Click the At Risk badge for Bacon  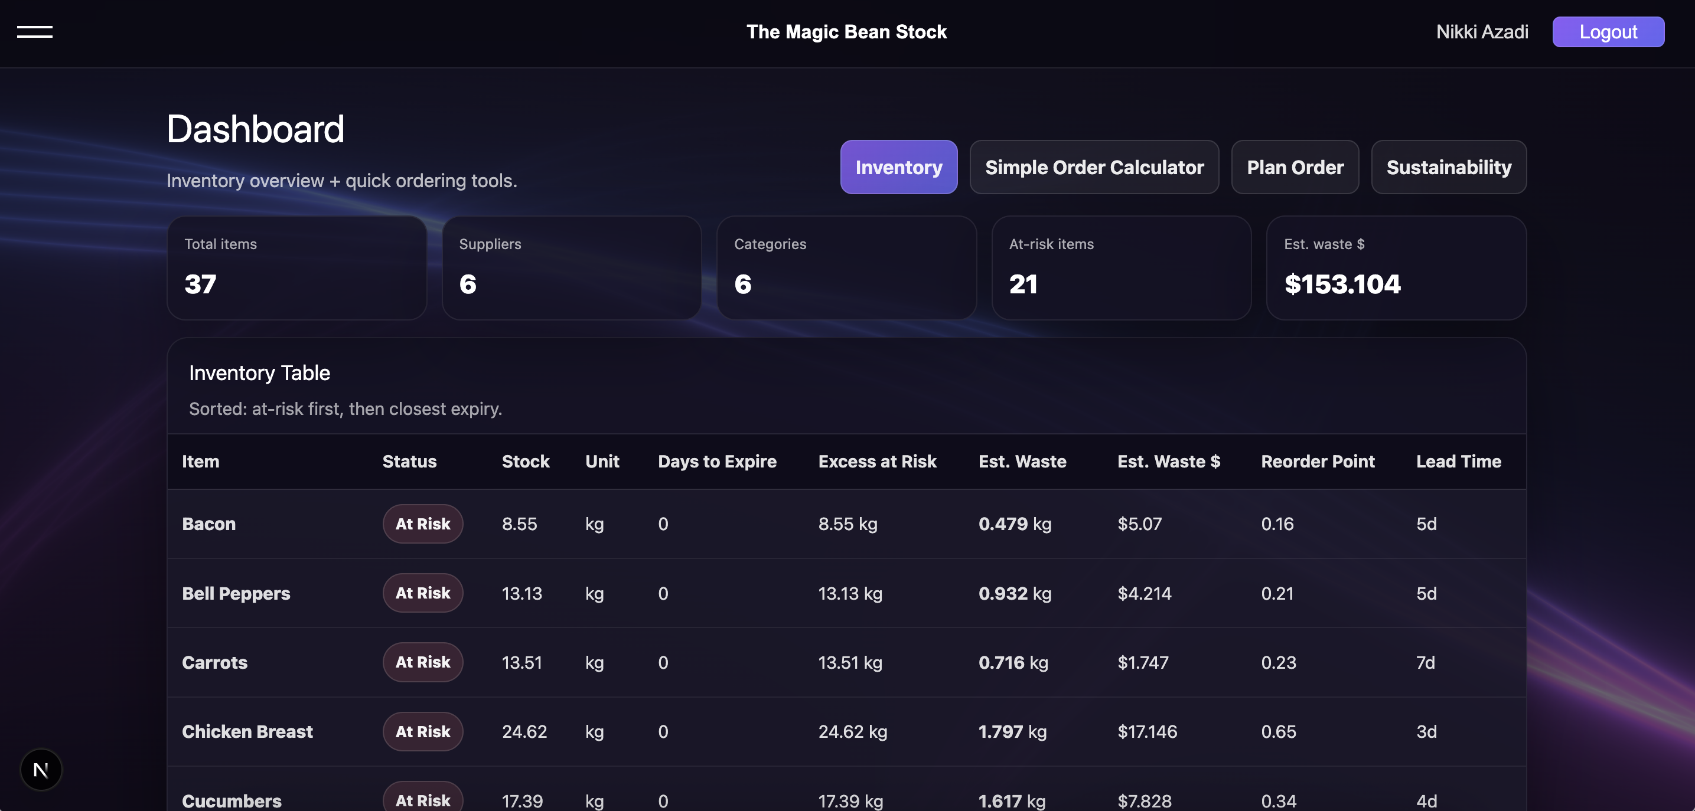tap(422, 524)
